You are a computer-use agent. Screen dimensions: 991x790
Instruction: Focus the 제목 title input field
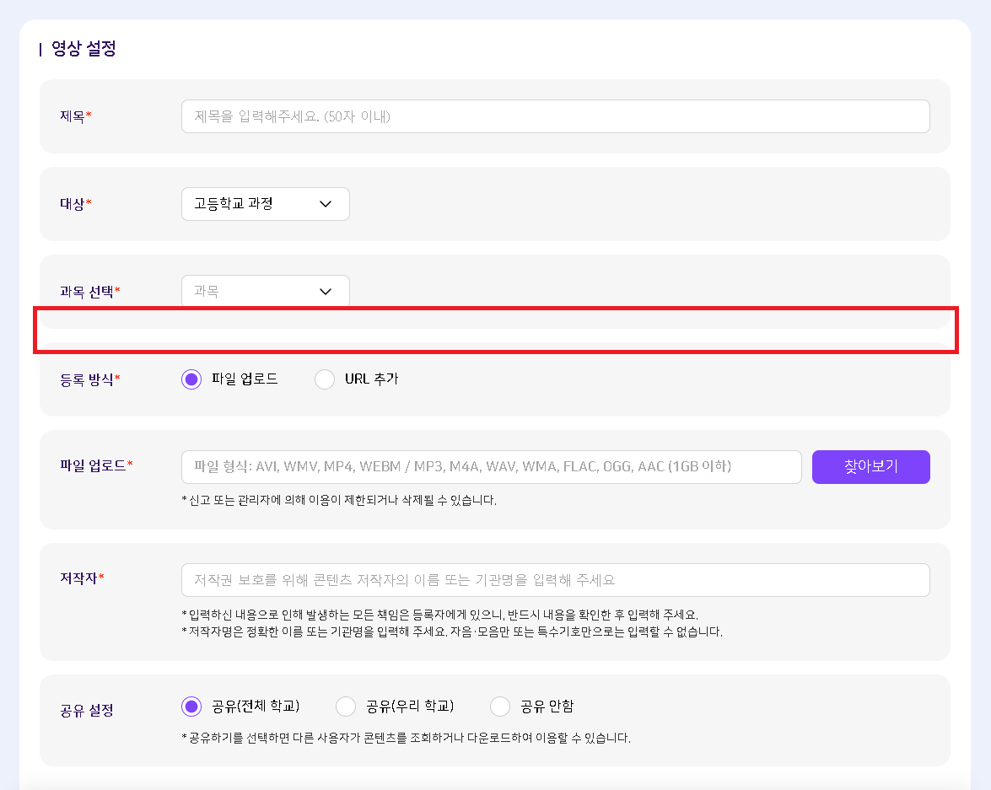[555, 116]
